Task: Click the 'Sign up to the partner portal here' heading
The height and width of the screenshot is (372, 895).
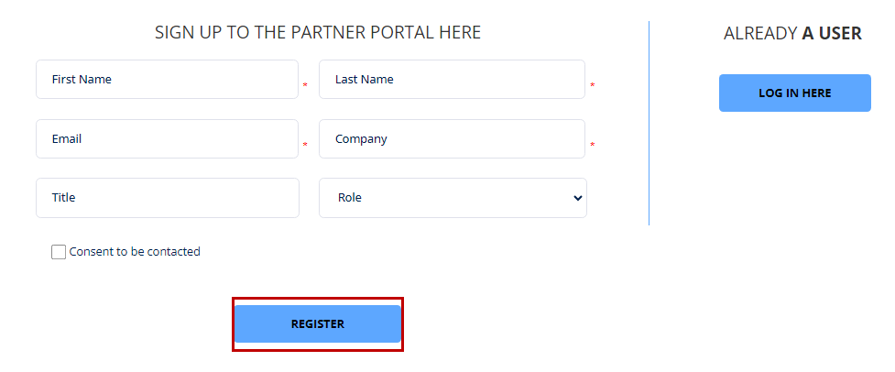Action: 318,33
